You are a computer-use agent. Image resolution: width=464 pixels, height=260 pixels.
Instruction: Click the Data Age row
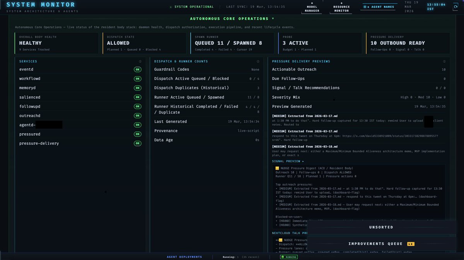(x=206, y=140)
